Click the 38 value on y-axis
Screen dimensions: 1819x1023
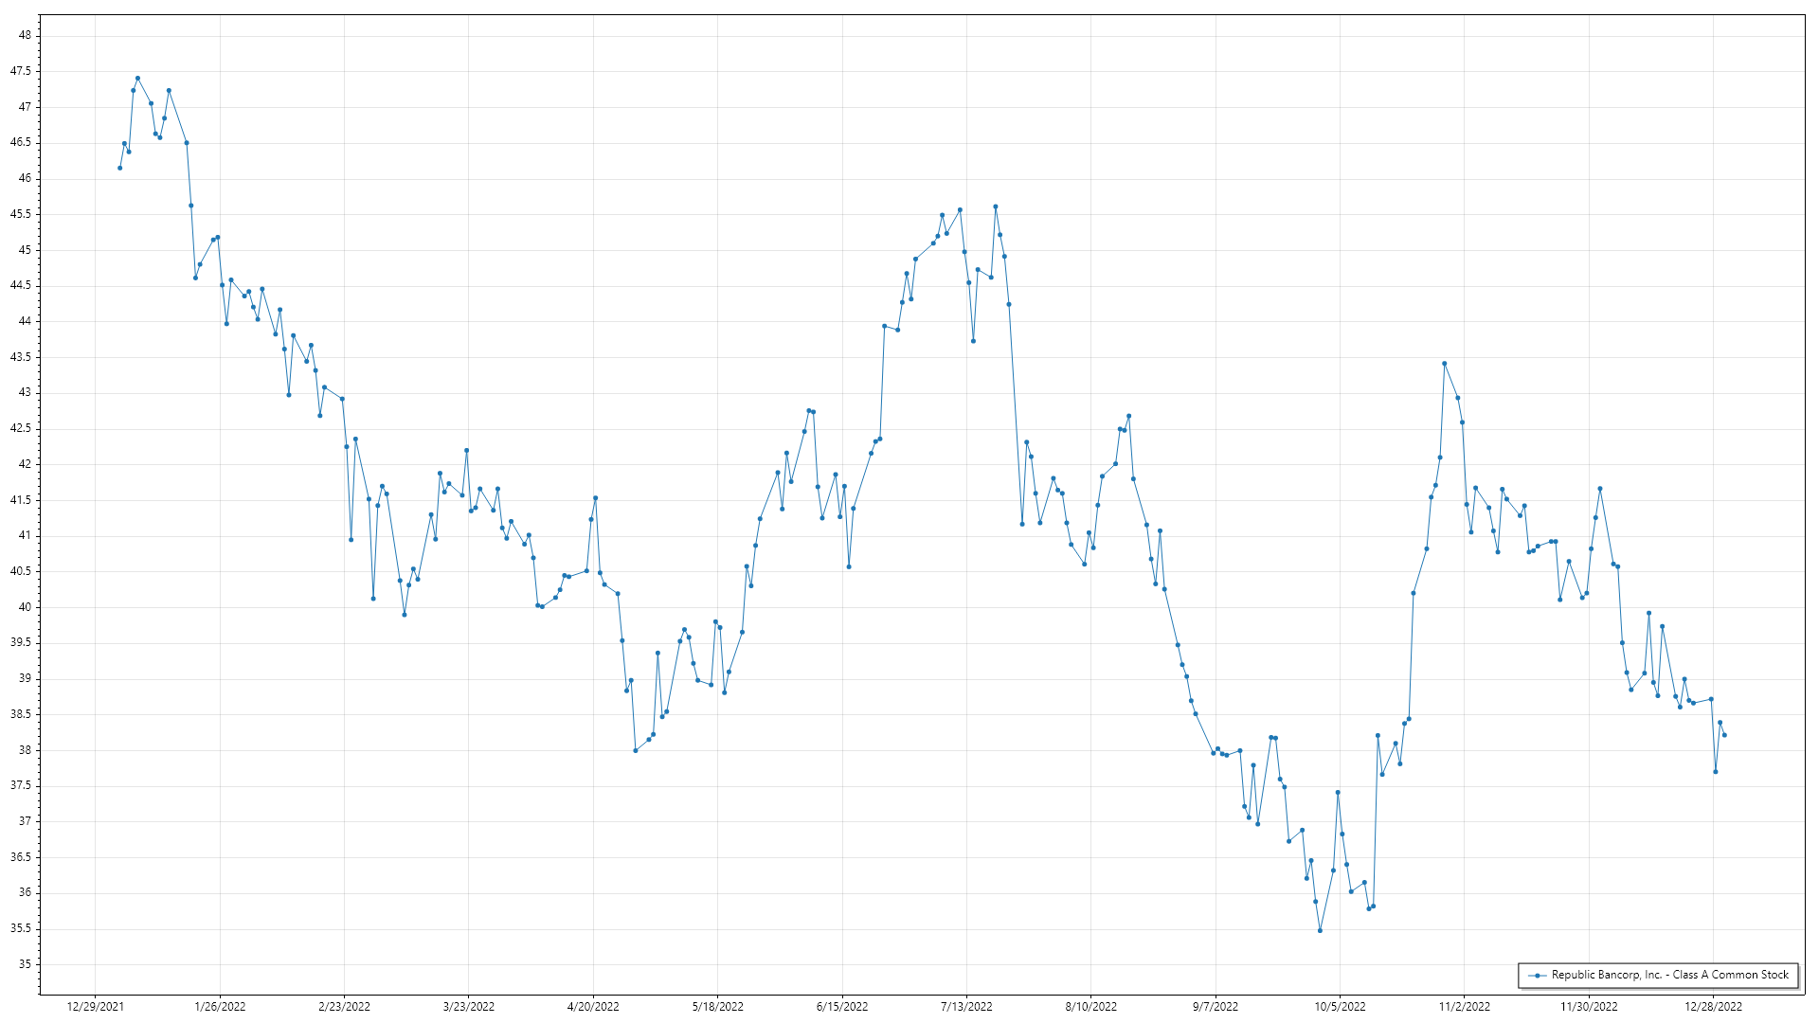click(x=25, y=750)
